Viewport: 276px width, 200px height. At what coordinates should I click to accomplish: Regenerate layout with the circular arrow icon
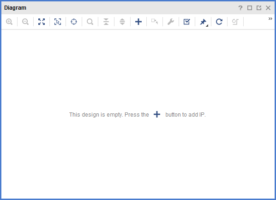[219, 22]
